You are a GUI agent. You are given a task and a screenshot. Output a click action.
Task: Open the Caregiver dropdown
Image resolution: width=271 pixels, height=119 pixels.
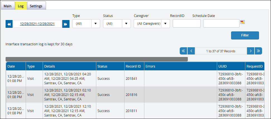[x=152, y=24]
